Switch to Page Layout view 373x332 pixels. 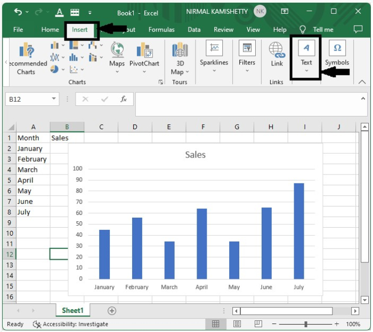tap(237, 324)
